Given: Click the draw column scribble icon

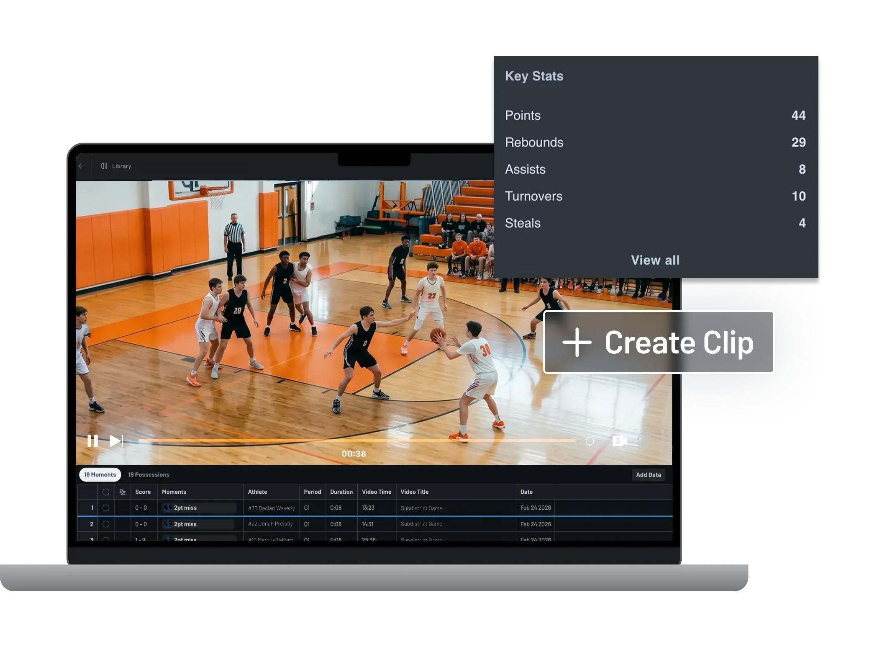Looking at the screenshot, I should pos(123,492).
